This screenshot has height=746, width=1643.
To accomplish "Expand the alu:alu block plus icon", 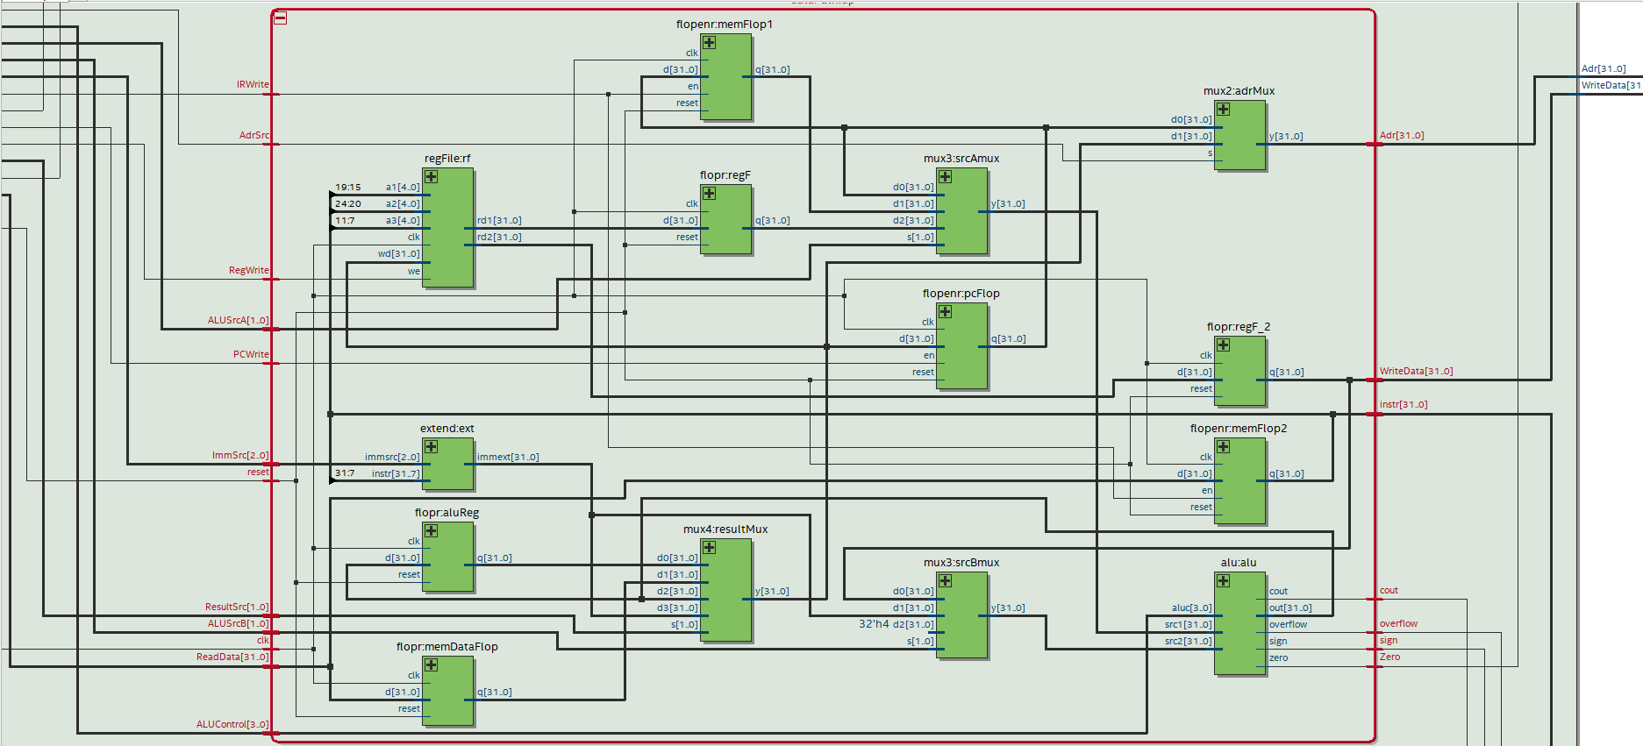I will coord(1224,581).
